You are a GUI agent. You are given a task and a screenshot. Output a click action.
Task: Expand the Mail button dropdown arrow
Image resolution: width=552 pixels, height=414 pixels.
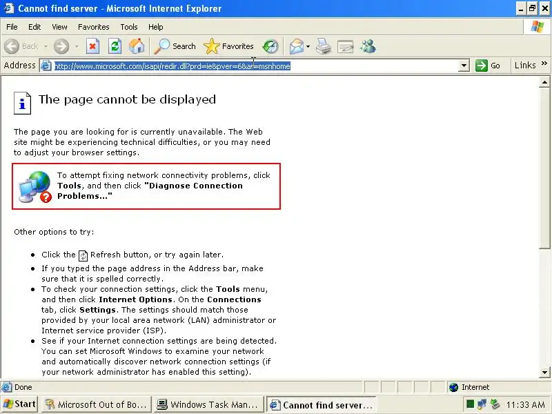pos(308,46)
